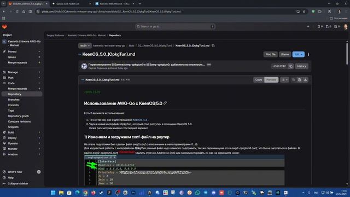Open raw file view icon
The height and width of the screenshot is (197, 350).
click(x=299, y=80)
